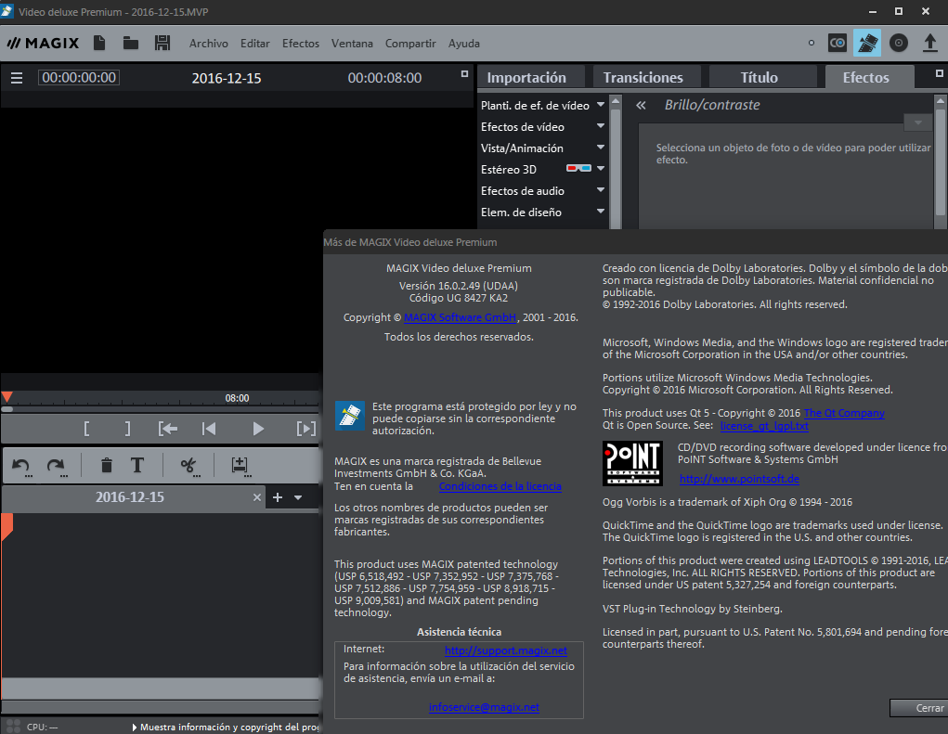The image size is (948, 734).
Task: Open the burn disc mode icon
Action: [x=899, y=43]
